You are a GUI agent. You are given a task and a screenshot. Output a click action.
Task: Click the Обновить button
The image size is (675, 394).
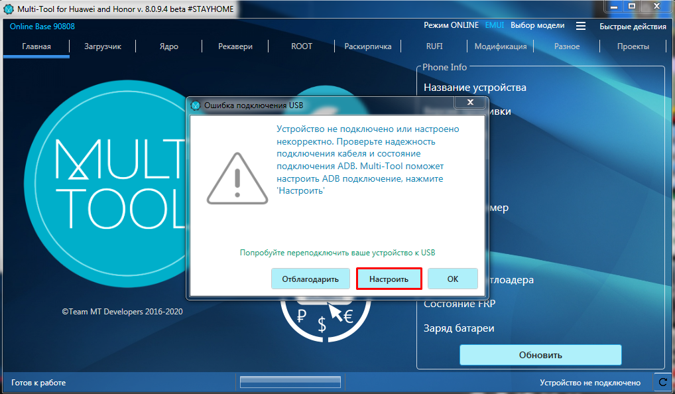point(540,356)
